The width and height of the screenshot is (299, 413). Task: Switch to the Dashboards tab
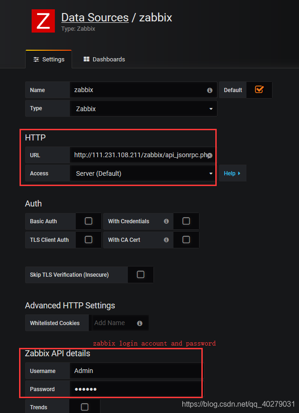(x=104, y=59)
